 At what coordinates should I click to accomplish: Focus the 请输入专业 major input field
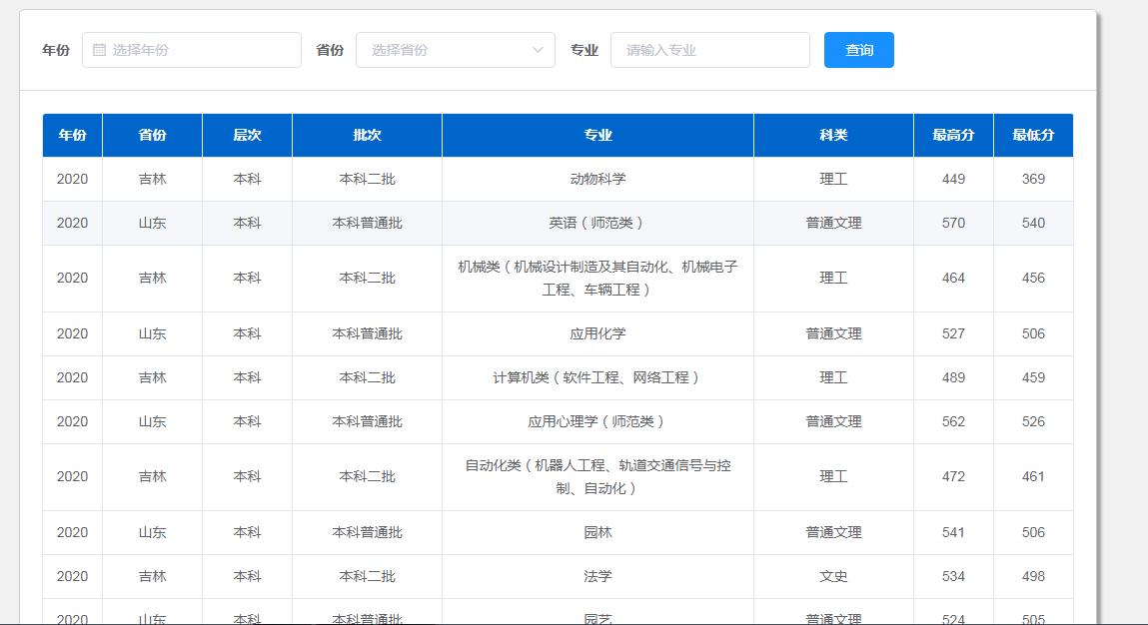(709, 50)
